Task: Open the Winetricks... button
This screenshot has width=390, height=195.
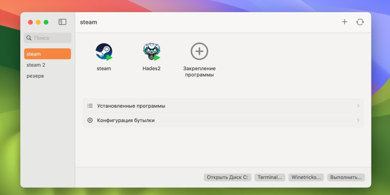Action: 306,177
